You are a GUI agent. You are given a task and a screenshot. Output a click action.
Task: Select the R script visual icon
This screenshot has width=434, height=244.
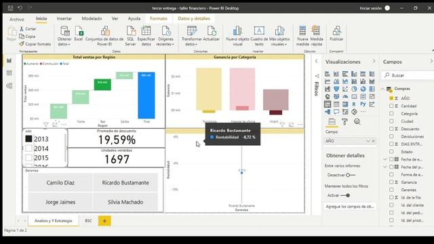coord(354,104)
